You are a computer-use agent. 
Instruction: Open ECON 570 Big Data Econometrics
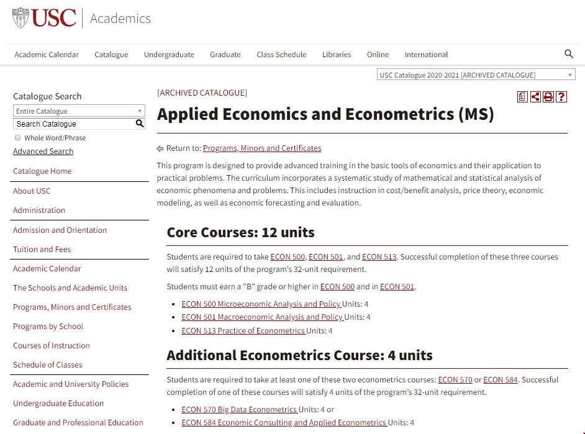238,409
